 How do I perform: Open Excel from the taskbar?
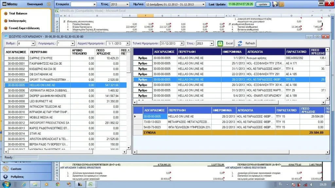click(91, 184)
